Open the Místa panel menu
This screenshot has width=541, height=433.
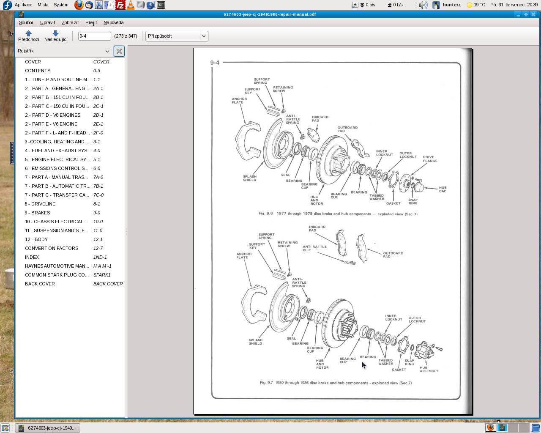(x=43, y=5)
